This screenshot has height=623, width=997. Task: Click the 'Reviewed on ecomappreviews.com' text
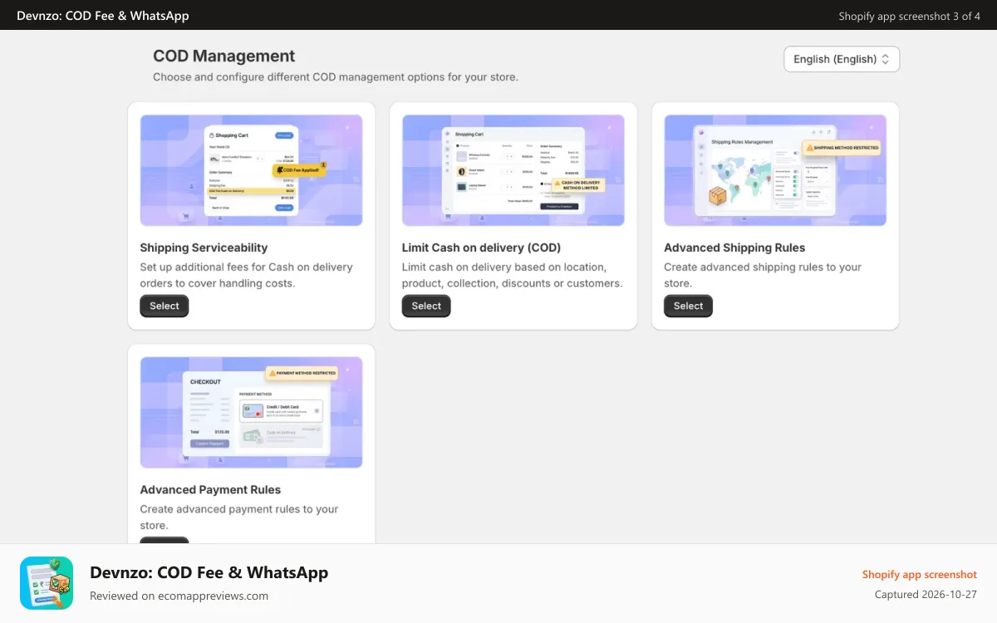click(179, 596)
